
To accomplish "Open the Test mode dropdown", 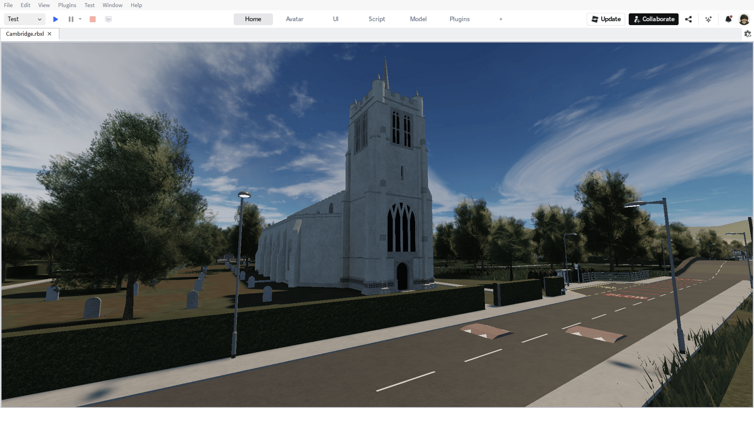I will click(x=25, y=19).
